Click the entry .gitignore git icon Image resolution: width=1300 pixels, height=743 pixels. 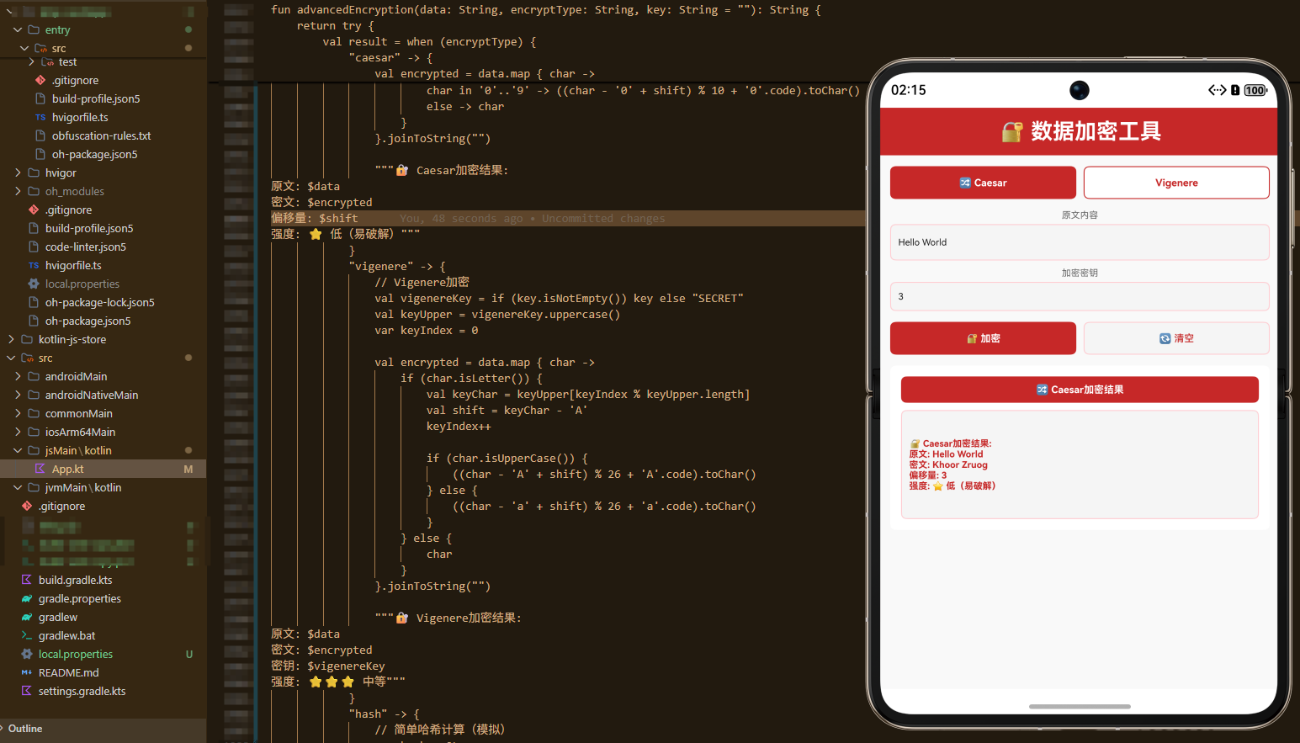click(x=40, y=80)
